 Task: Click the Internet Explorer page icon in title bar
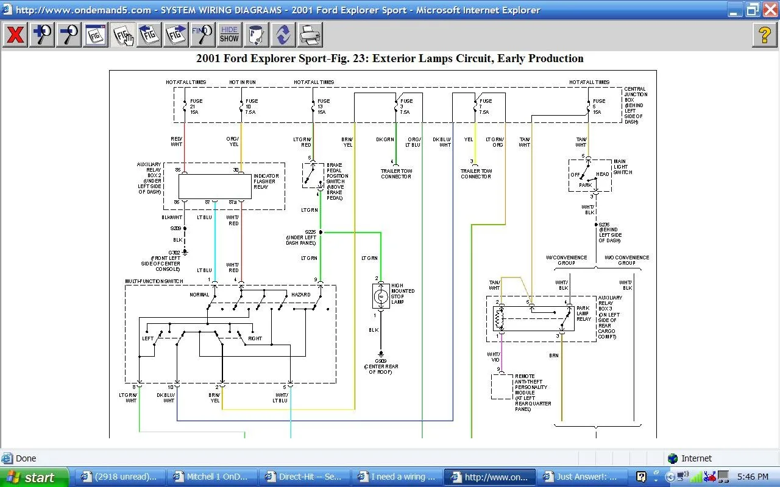pyautogui.click(x=7, y=10)
